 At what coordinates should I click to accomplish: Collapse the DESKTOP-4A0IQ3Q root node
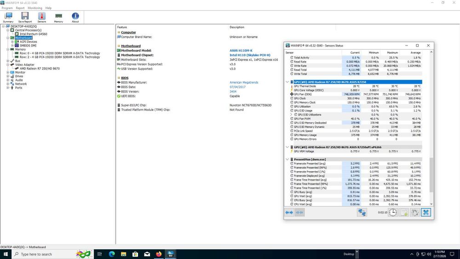click(3, 26)
